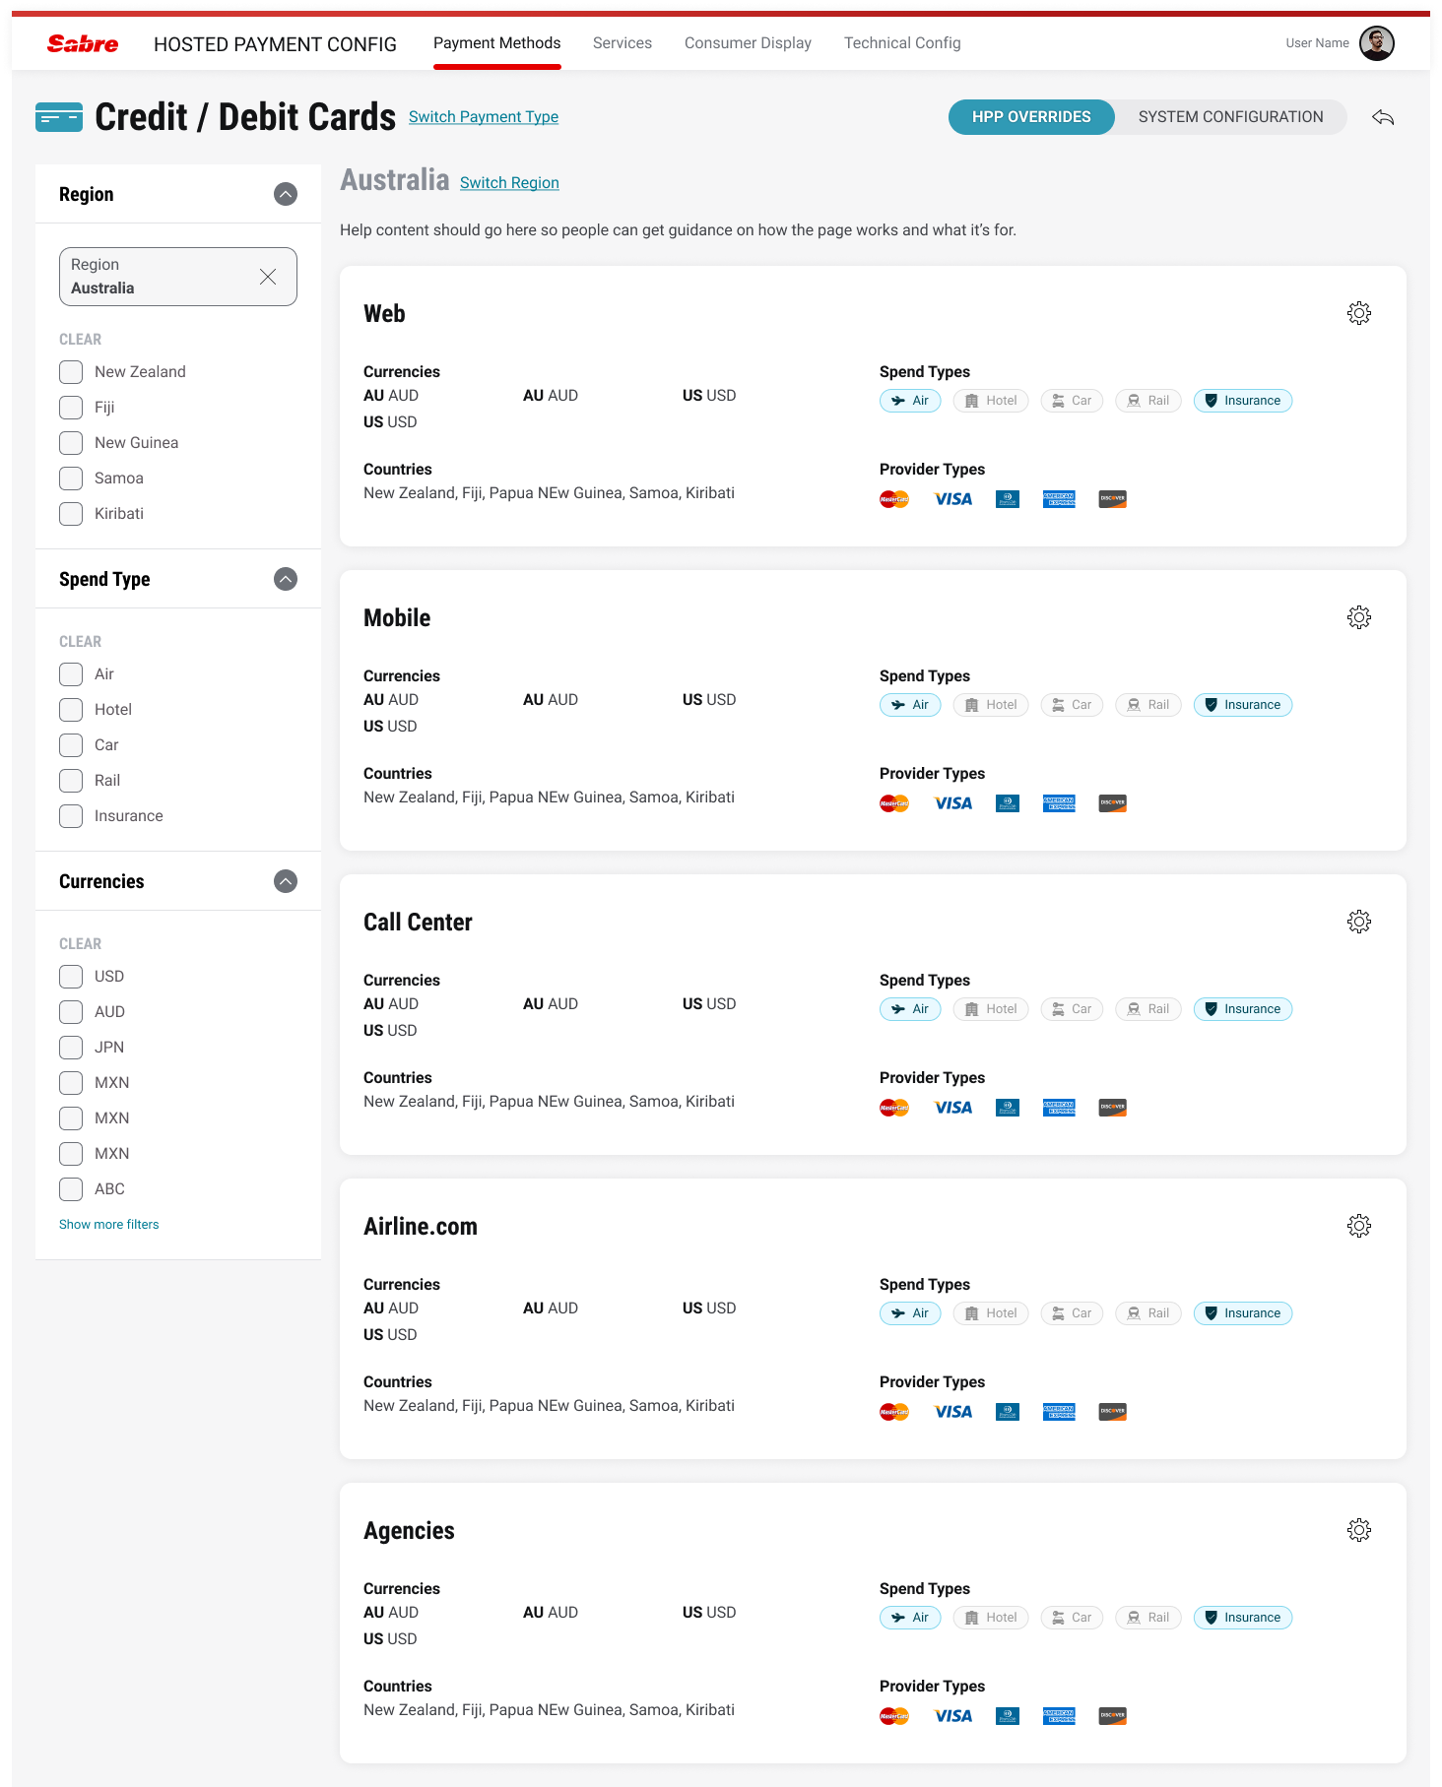Click the MasterCard logo in Web card

(x=894, y=499)
